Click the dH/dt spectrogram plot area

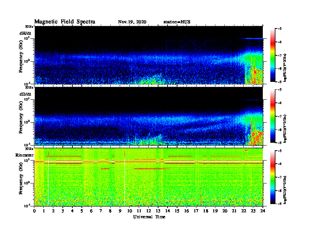point(149,55)
